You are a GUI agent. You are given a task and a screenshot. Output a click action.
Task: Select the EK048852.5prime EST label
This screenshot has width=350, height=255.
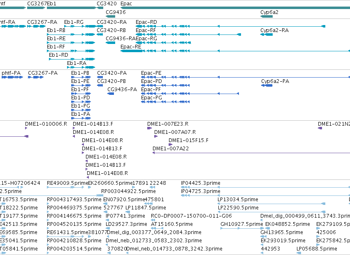[x=288, y=224]
